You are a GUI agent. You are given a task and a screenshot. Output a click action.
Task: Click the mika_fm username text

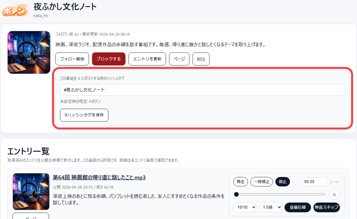pos(41,16)
